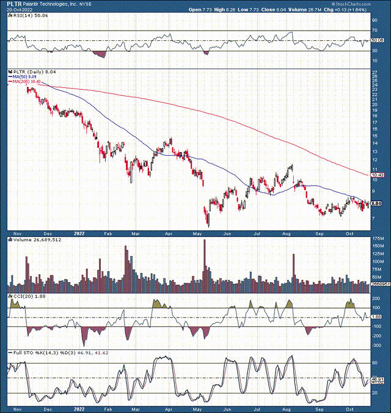The image size is (391, 413).
Task: Click the 46.91 stochastic tag on right axis
Action: [x=378, y=379]
